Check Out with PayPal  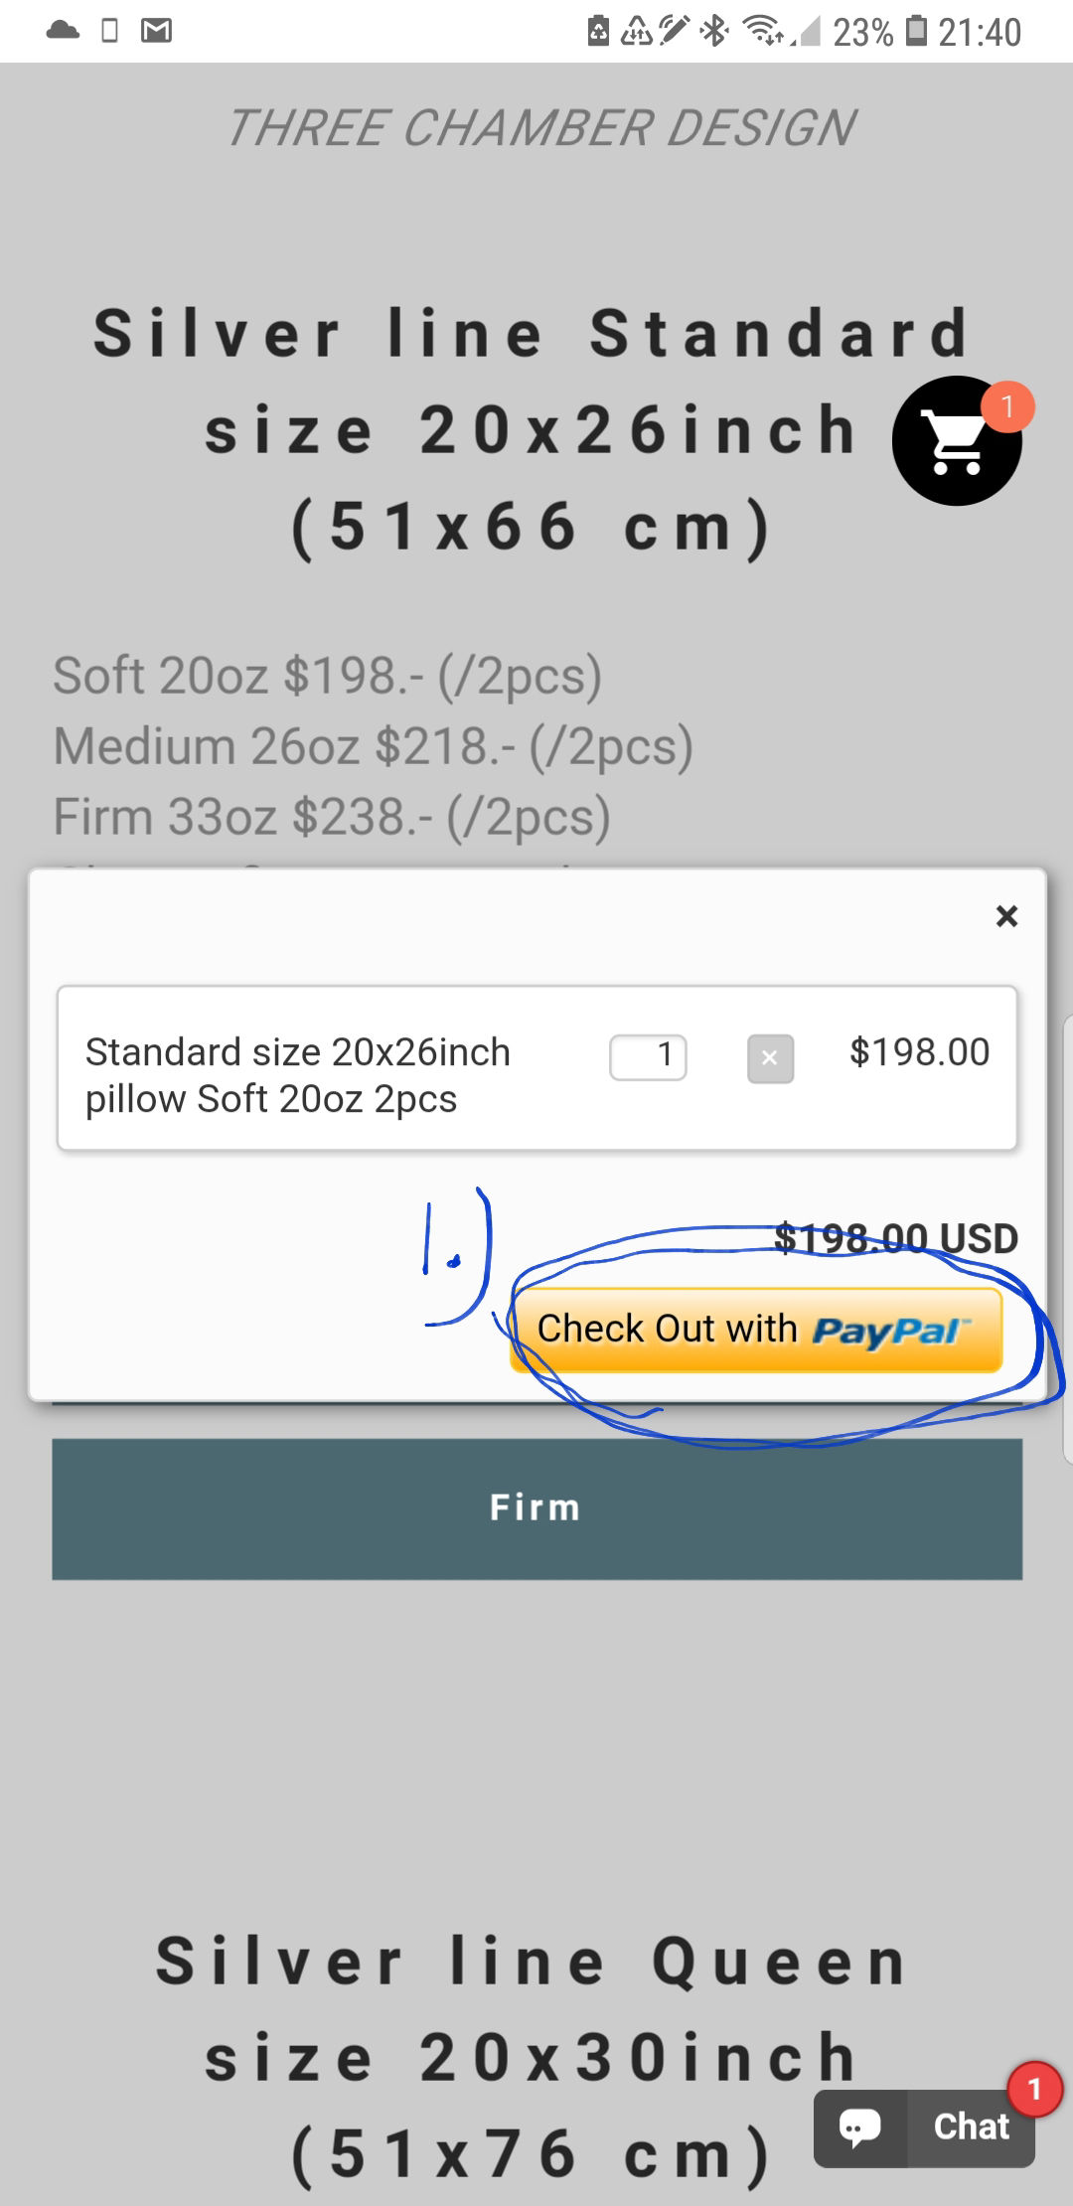(757, 1330)
